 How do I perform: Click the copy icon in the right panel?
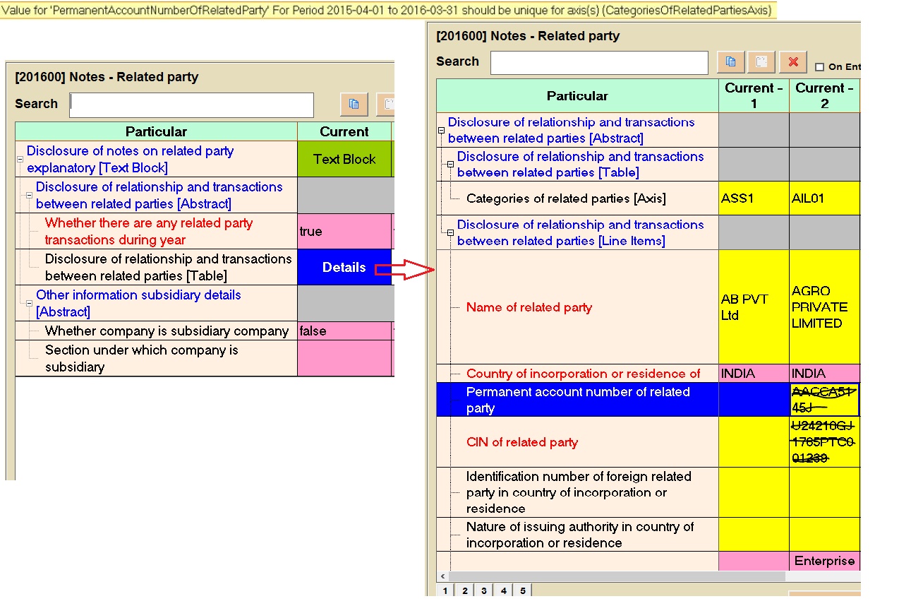pos(730,62)
